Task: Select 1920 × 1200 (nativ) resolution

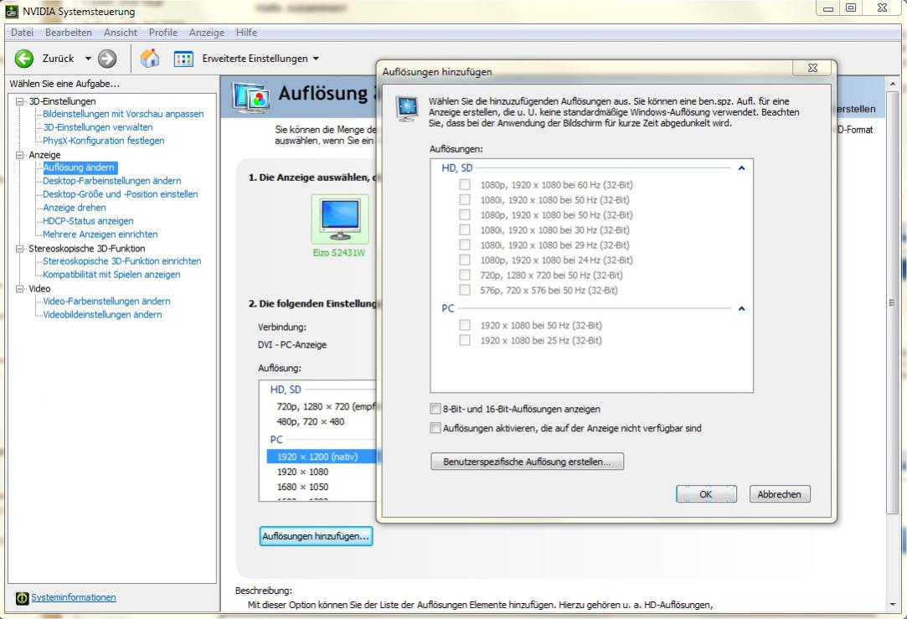Action: [322, 457]
